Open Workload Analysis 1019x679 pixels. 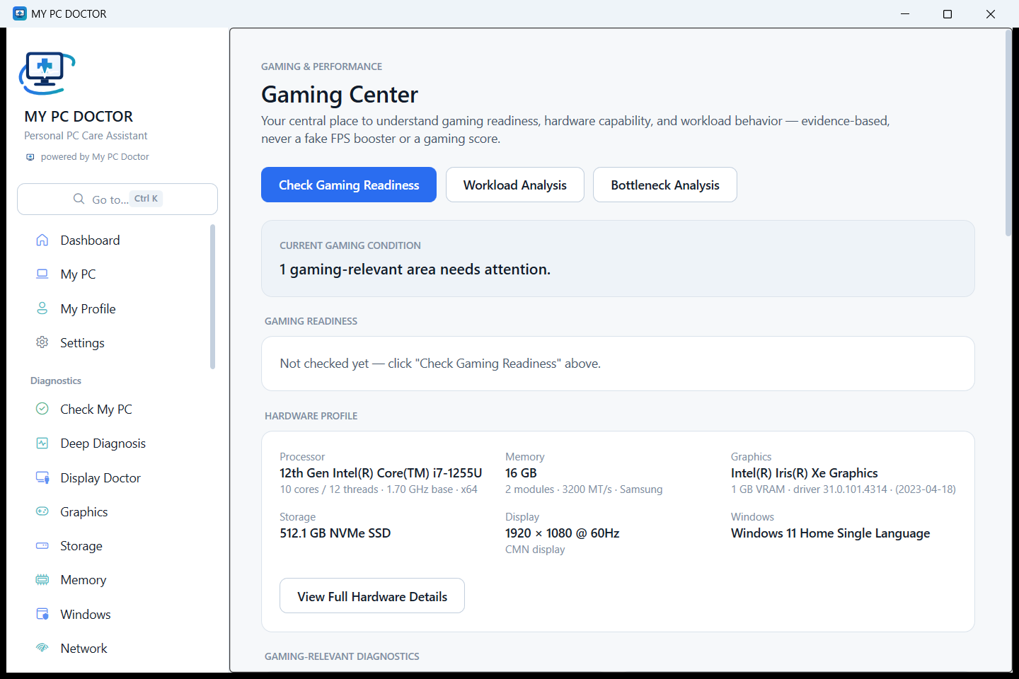click(x=515, y=185)
